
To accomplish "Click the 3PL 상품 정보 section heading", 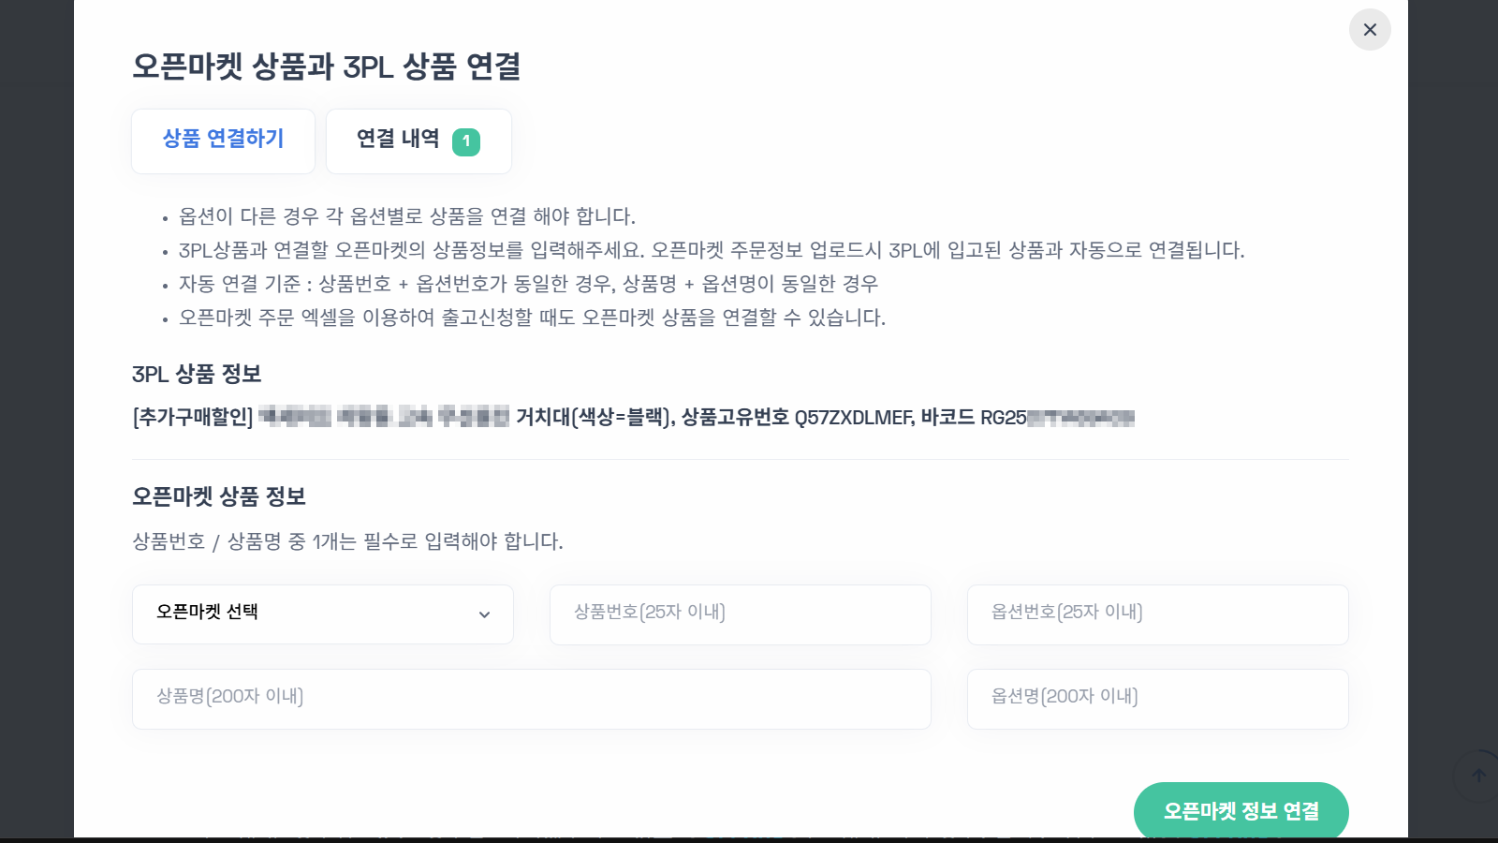I will pos(197,374).
